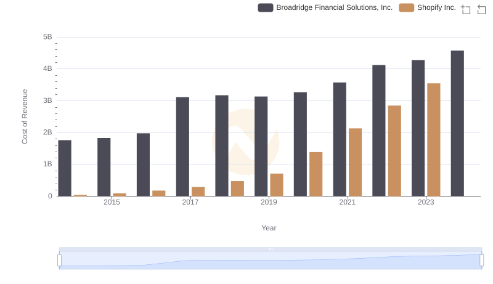Click the zoom area select icon
493x284 pixels.
coord(466,9)
